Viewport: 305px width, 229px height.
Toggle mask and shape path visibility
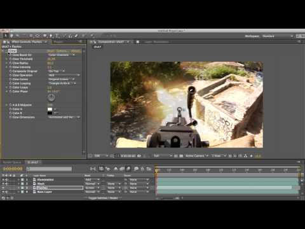pyautogui.click(x=118, y=156)
